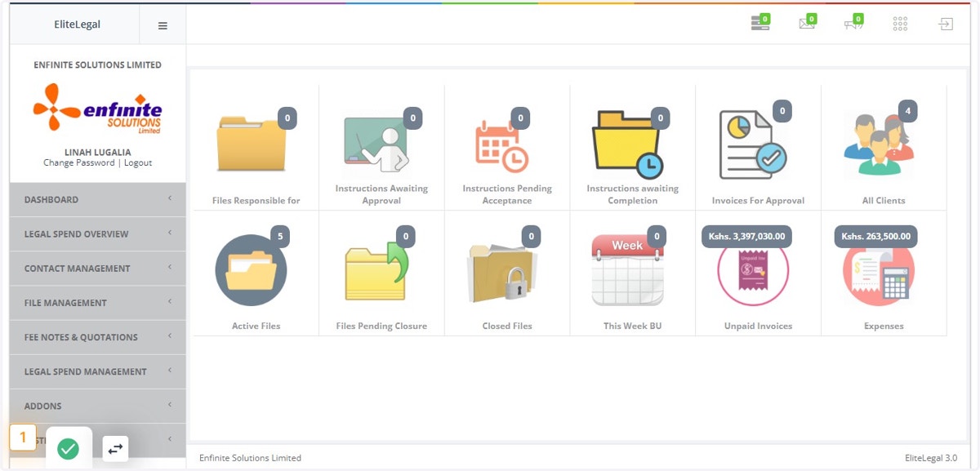Click the Kshs. 3,397,030.00 amount badge
The image size is (980, 471).
tap(747, 236)
